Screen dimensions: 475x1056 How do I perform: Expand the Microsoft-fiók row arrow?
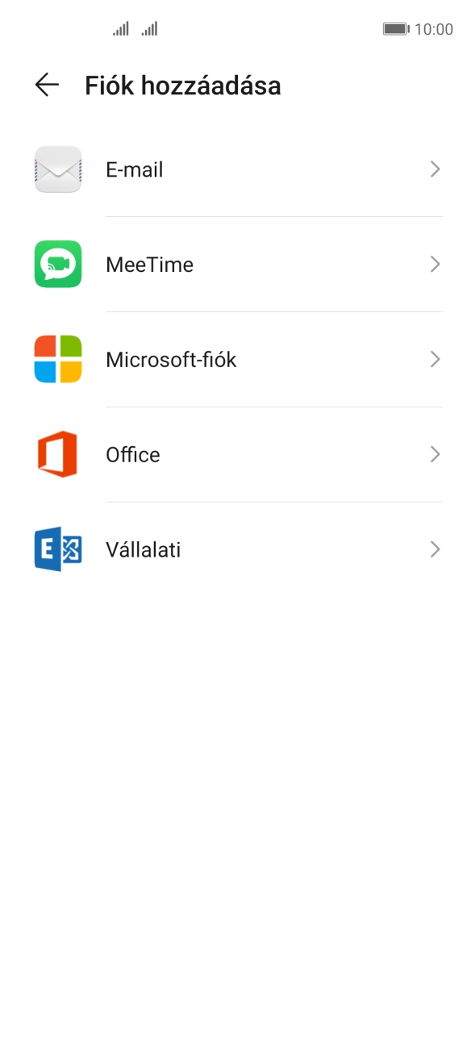[x=435, y=359]
